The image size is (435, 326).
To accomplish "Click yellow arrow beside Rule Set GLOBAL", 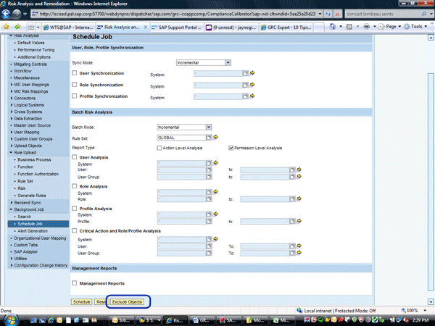I will point(216,137).
